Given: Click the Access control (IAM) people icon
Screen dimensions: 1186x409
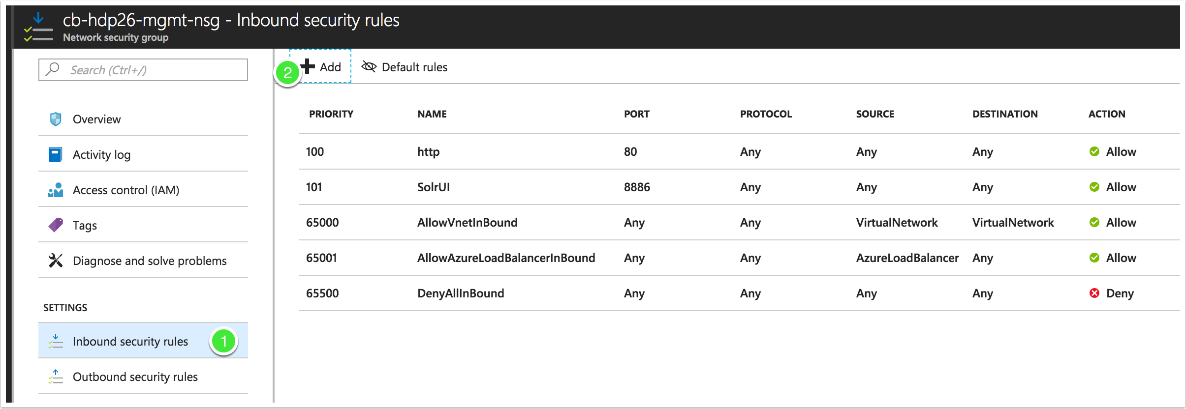Looking at the screenshot, I should (56, 189).
